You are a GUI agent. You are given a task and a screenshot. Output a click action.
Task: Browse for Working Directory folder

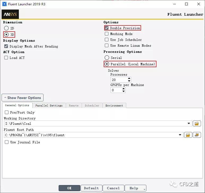point(197,123)
